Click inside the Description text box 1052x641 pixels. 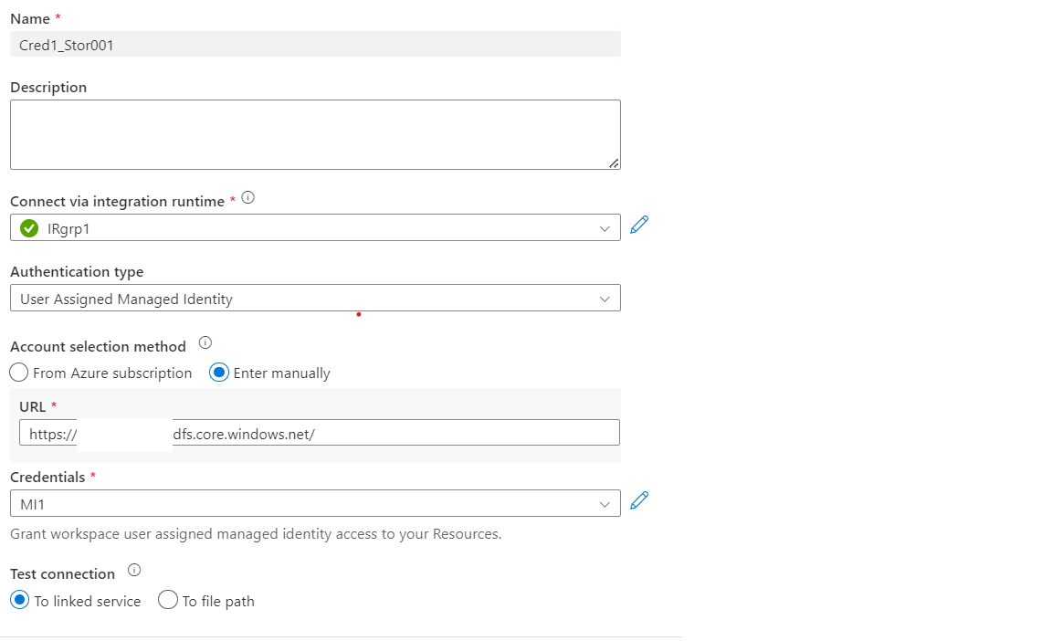click(315, 133)
